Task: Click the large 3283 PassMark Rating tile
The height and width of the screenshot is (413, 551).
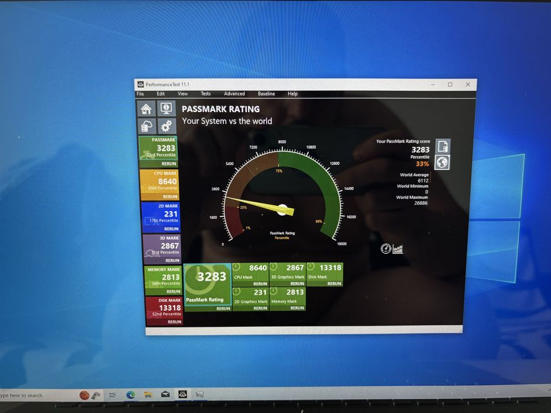Action: point(207,284)
